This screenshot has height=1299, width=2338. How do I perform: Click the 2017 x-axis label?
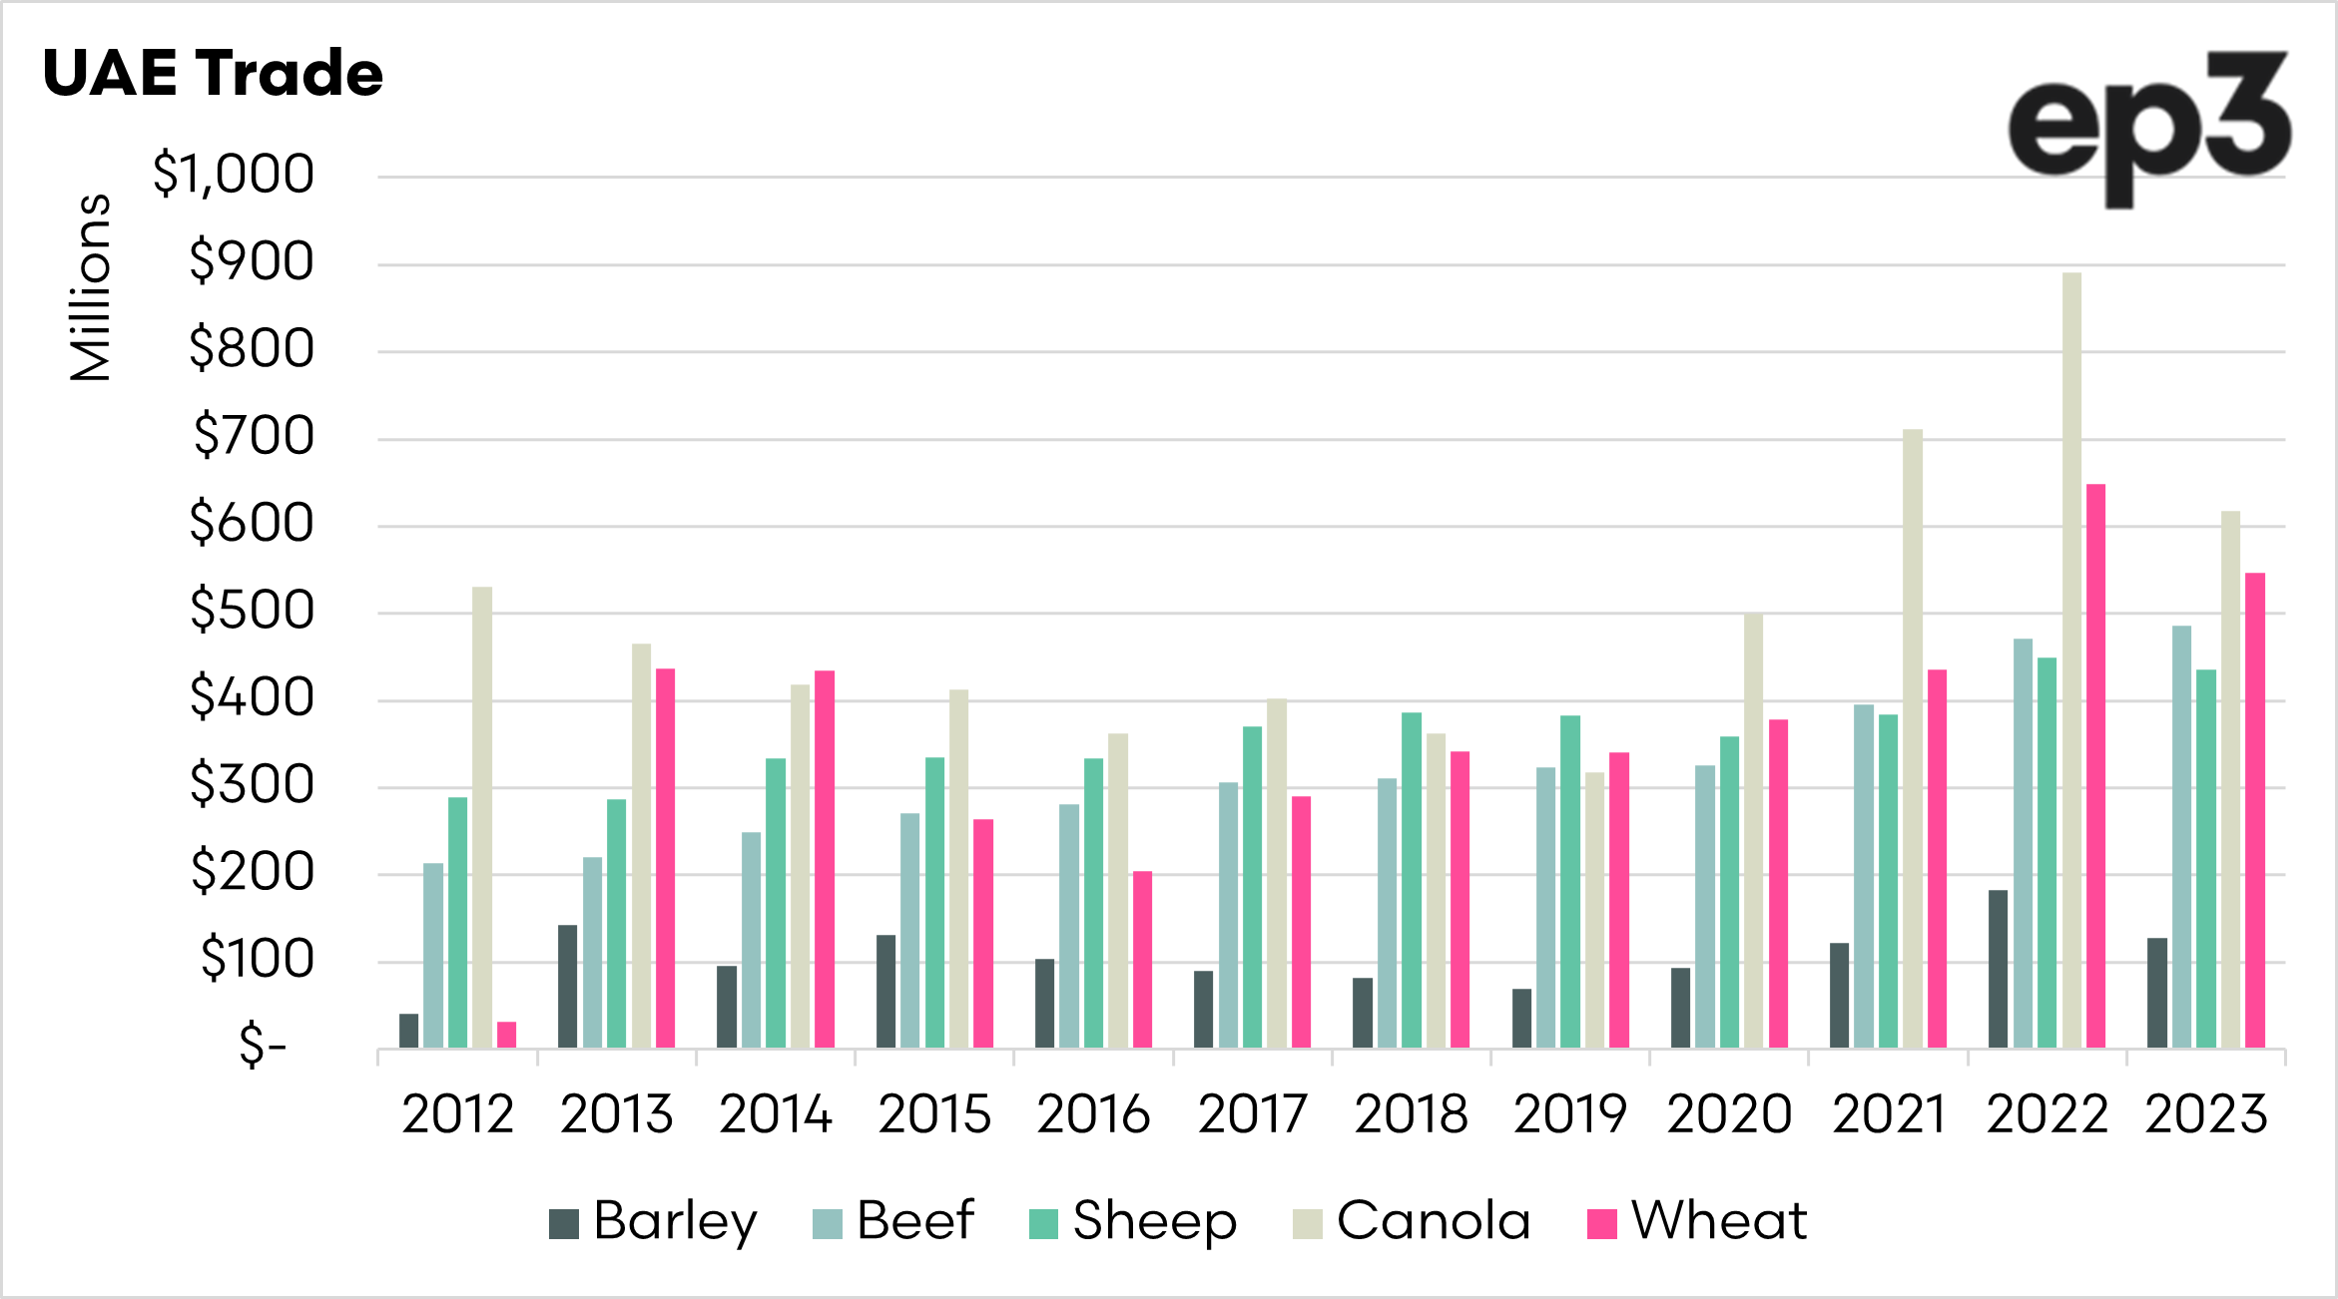tap(1252, 1113)
